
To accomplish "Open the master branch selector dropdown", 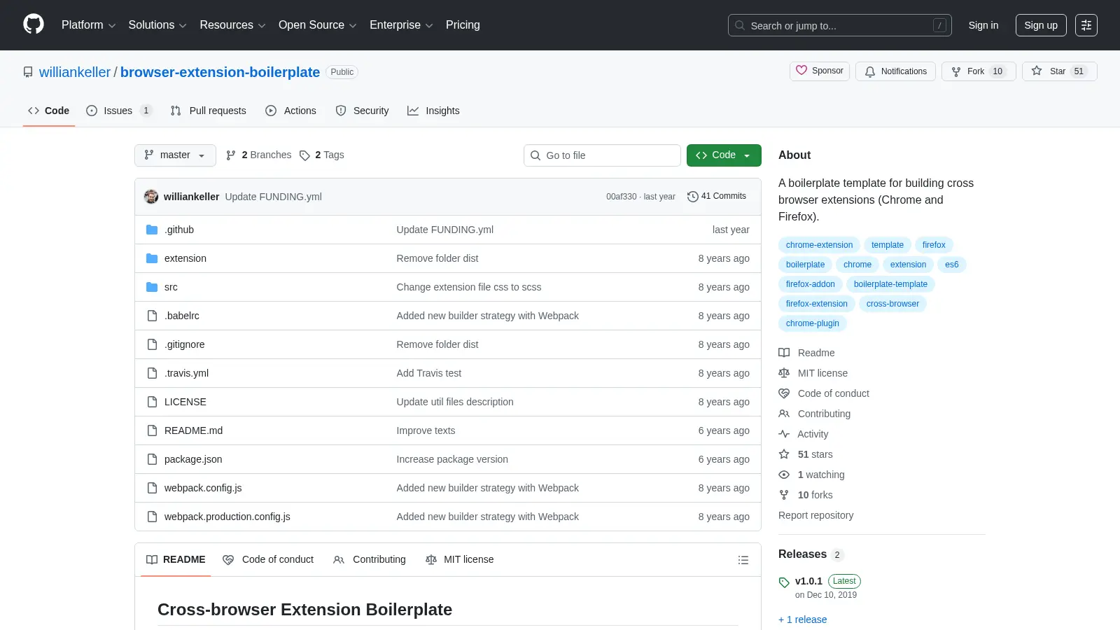I will (175, 155).
